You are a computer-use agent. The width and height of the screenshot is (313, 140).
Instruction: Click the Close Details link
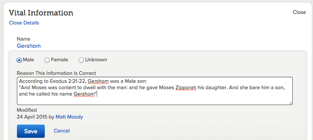[24, 23]
